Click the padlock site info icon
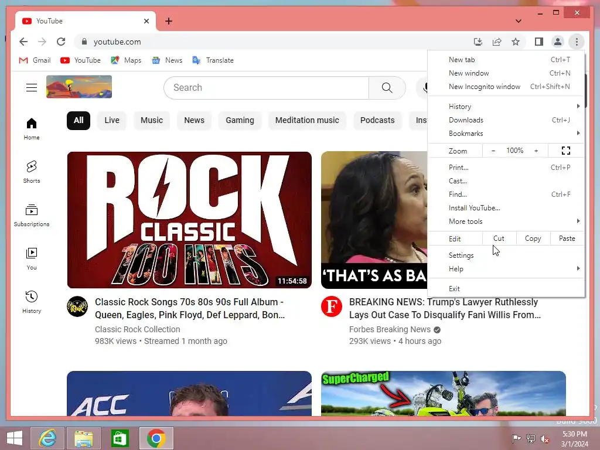The height and width of the screenshot is (450, 600). tap(84, 42)
